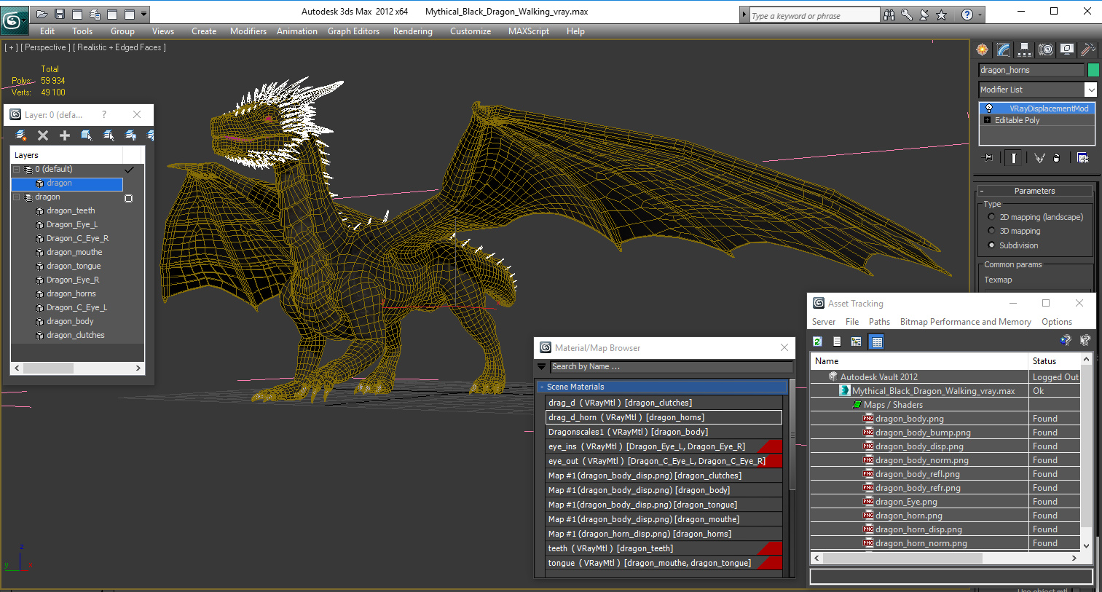
Task: Open the Utilities hammer panel tab
Action: coord(1087,50)
